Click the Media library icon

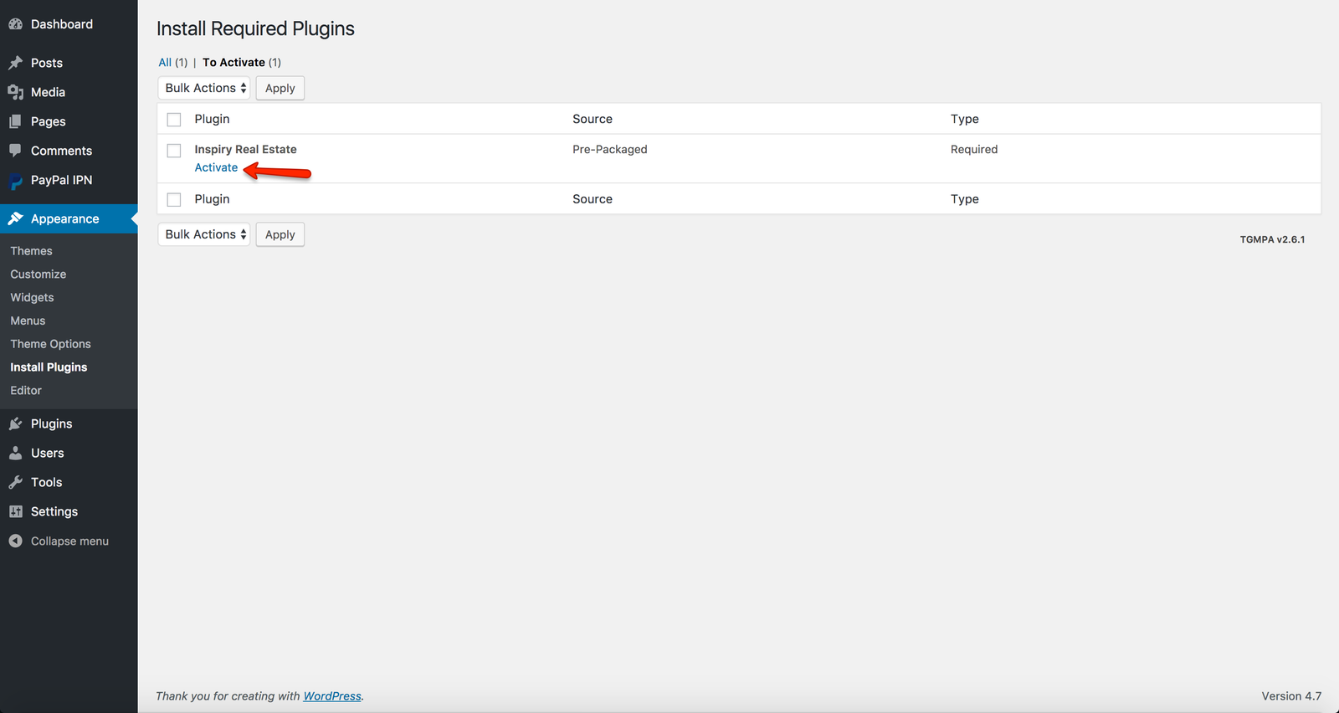pos(15,92)
